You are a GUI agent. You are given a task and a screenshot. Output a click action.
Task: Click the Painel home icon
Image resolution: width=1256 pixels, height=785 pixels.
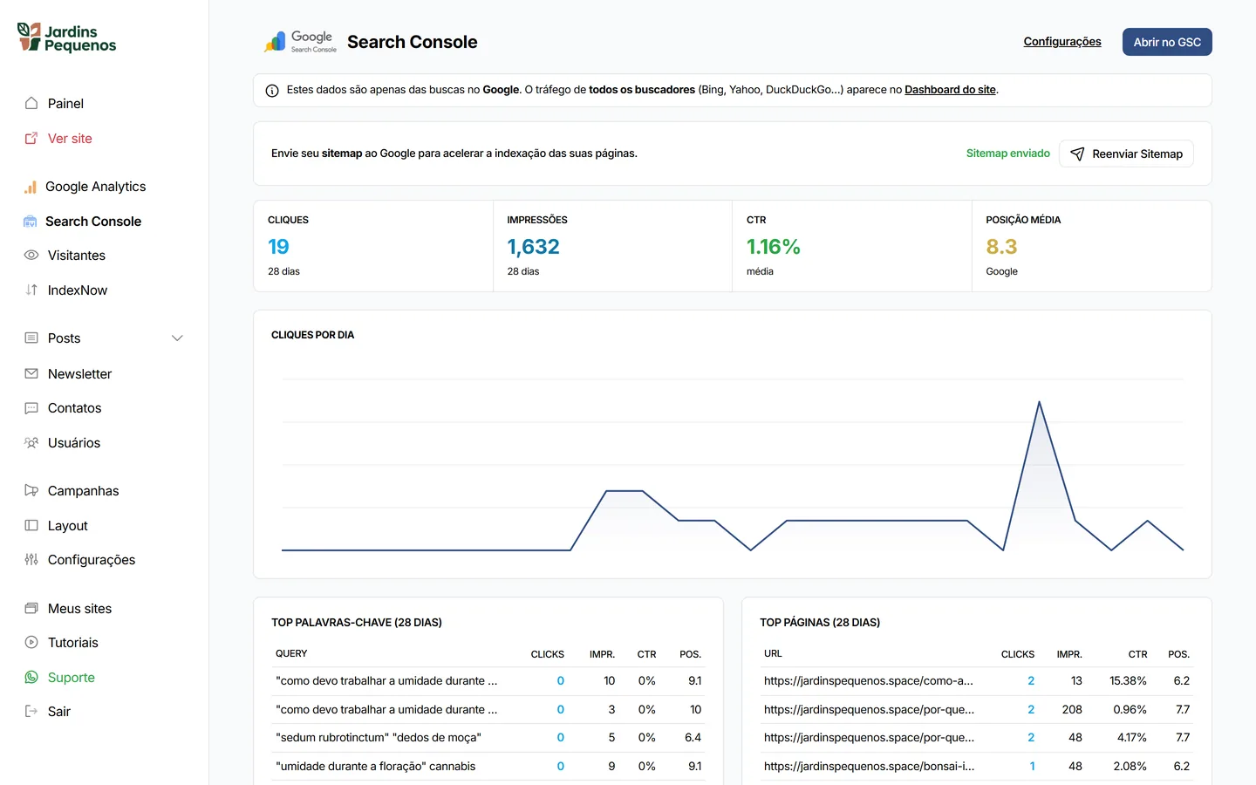[31, 103]
